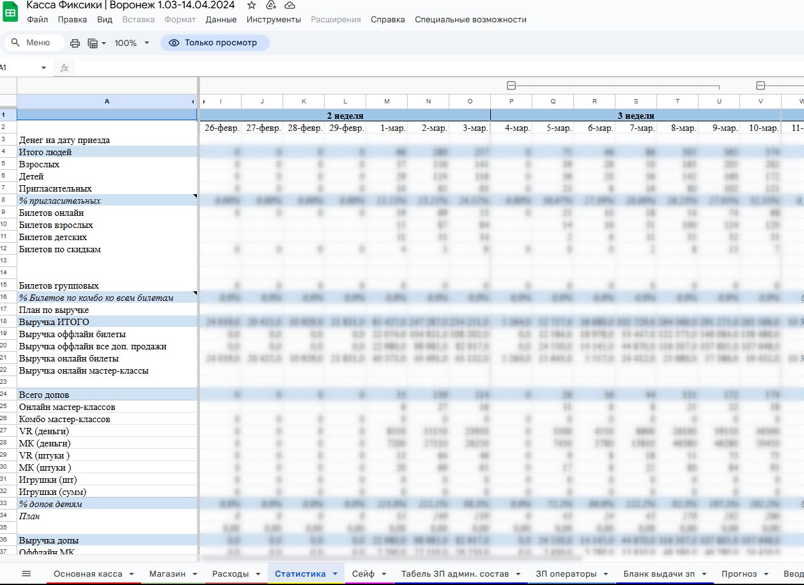The image size is (804, 585).
Task: Switch to the Расходы sheet
Action: tap(231, 574)
